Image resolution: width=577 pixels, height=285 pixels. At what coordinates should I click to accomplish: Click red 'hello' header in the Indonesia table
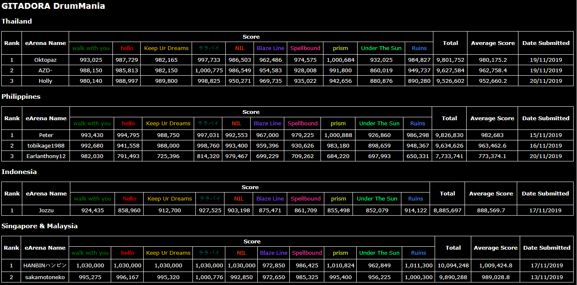[129, 199]
